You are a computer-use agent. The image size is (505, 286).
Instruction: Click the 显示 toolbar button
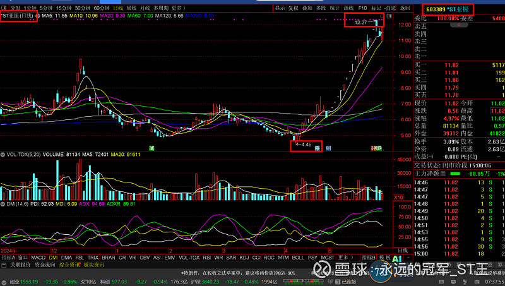280,8
